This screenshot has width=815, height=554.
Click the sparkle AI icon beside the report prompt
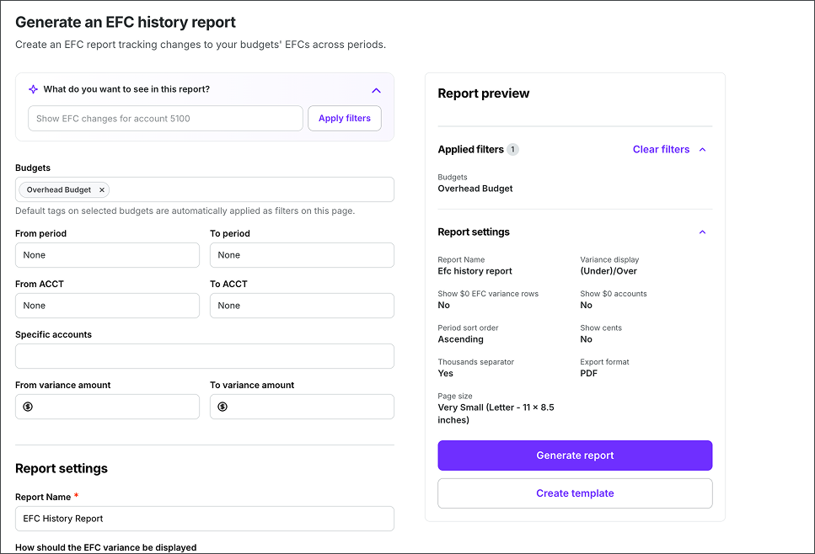tap(33, 89)
